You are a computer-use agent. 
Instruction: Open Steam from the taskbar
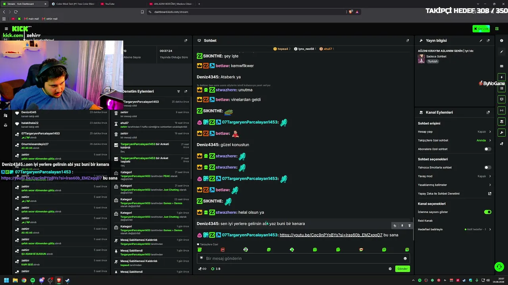point(67,281)
